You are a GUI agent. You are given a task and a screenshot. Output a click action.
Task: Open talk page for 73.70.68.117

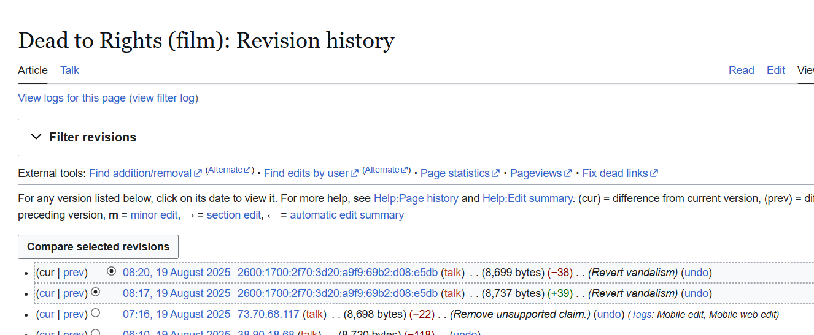pyautogui.click(x=314, y=314)
